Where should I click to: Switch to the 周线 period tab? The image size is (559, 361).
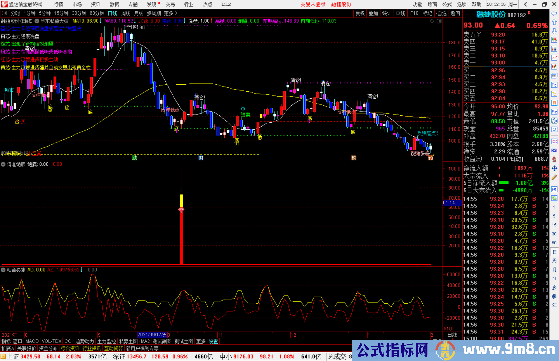tap(126, 13)
